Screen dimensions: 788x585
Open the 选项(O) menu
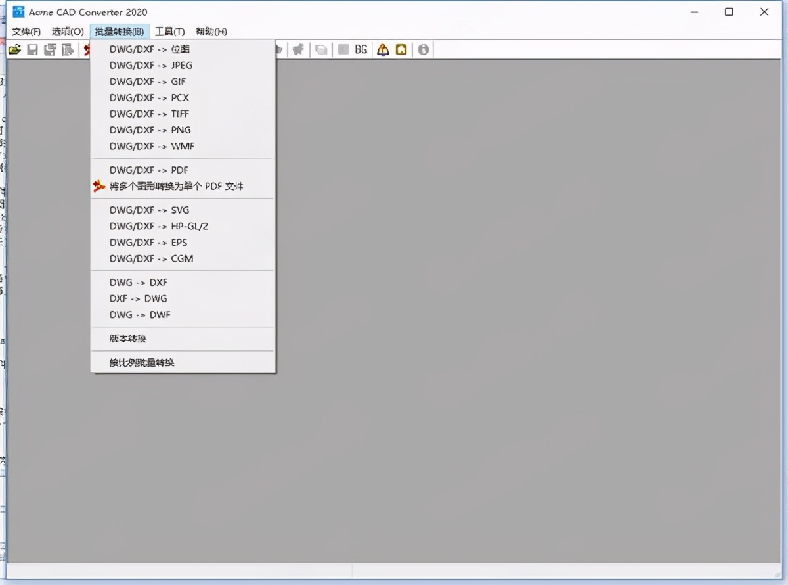pyautogui.click(x=68, y=32)
